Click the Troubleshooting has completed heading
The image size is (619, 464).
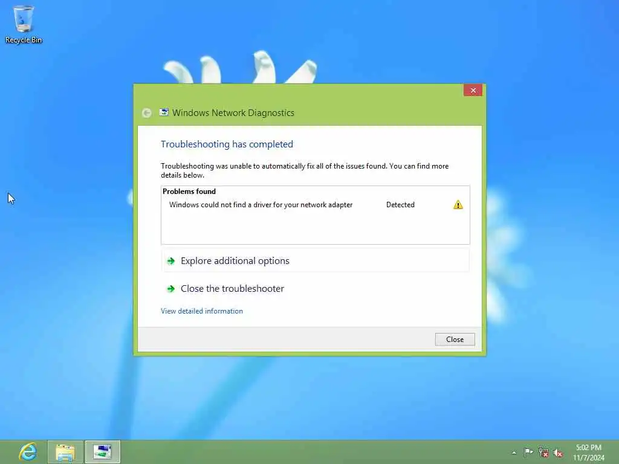click(x=227, y=144)
